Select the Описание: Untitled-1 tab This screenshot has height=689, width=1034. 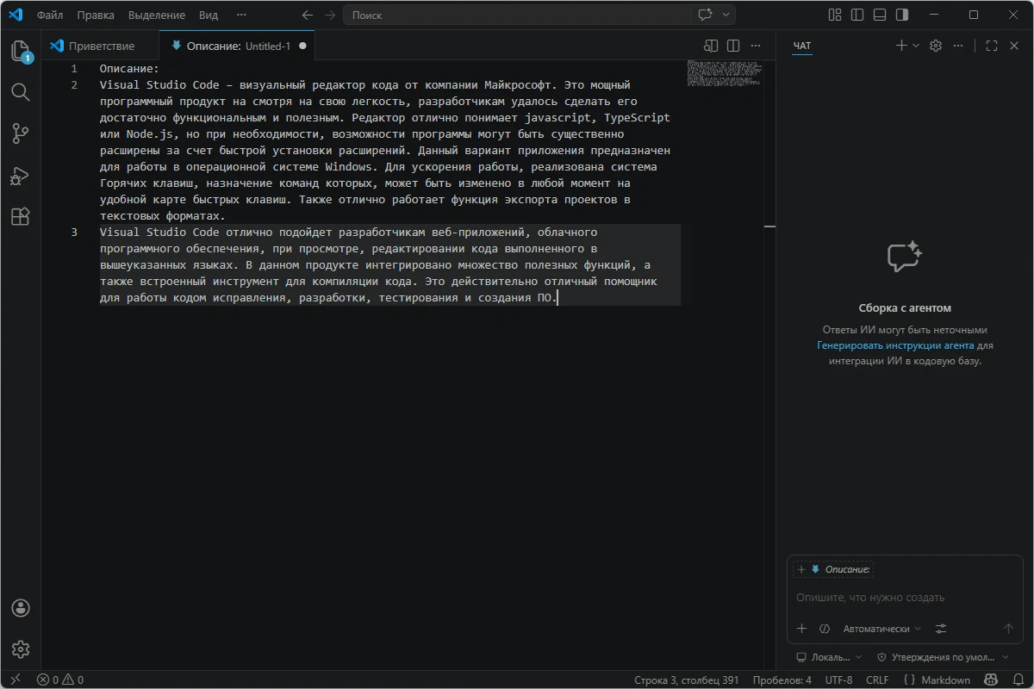[238, 46]
